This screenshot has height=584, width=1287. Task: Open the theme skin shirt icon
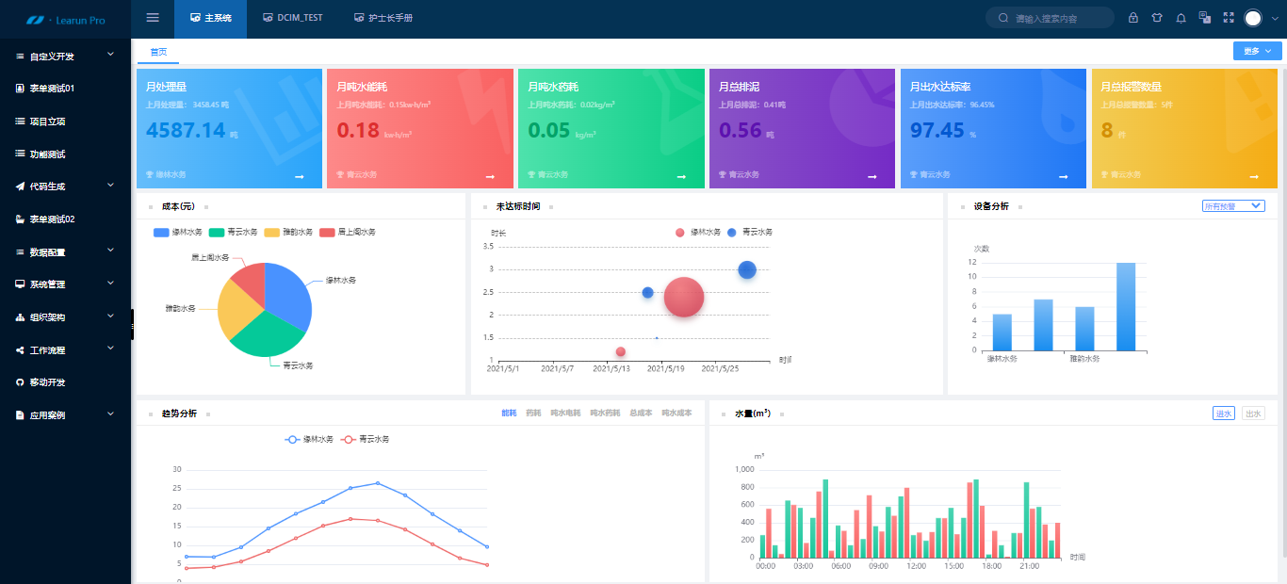pos(1157,18)
